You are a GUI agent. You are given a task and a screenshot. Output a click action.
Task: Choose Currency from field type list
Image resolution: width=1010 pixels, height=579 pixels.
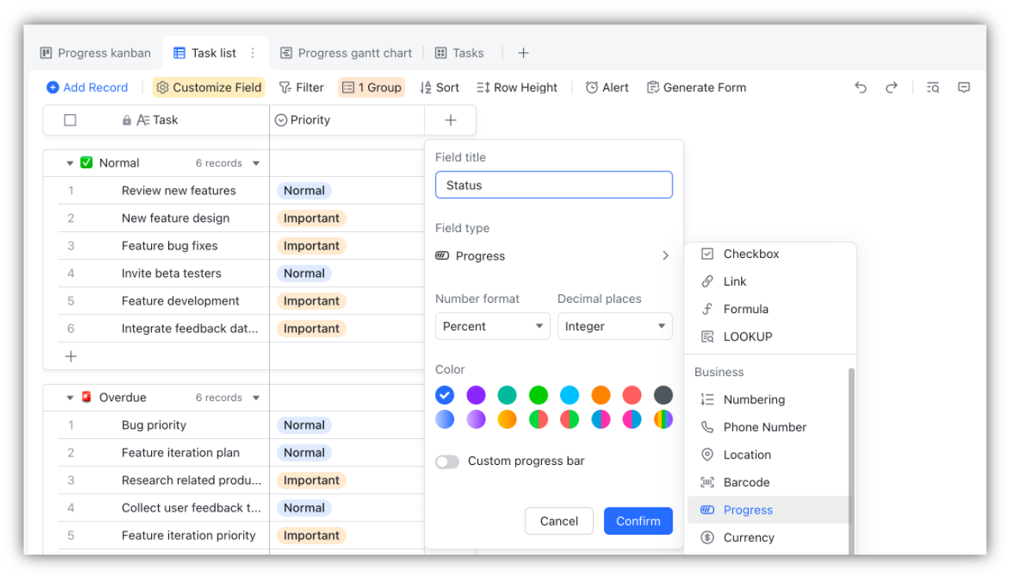pyautogui.click(x=748, y=537)
